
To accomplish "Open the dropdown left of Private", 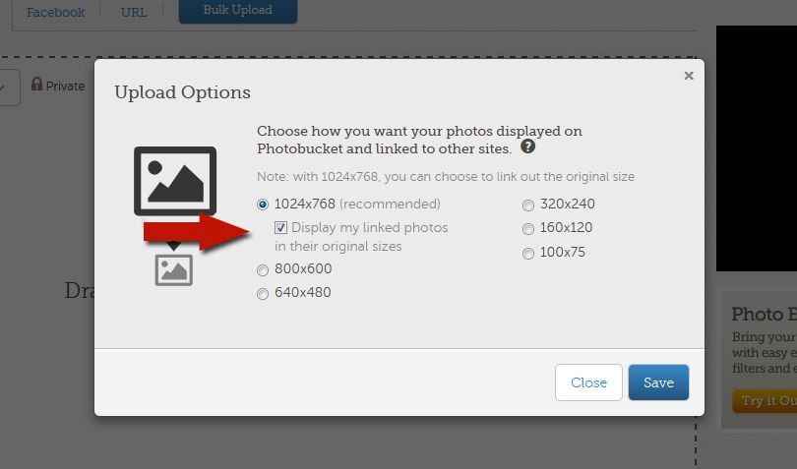I will coord(6,88).
